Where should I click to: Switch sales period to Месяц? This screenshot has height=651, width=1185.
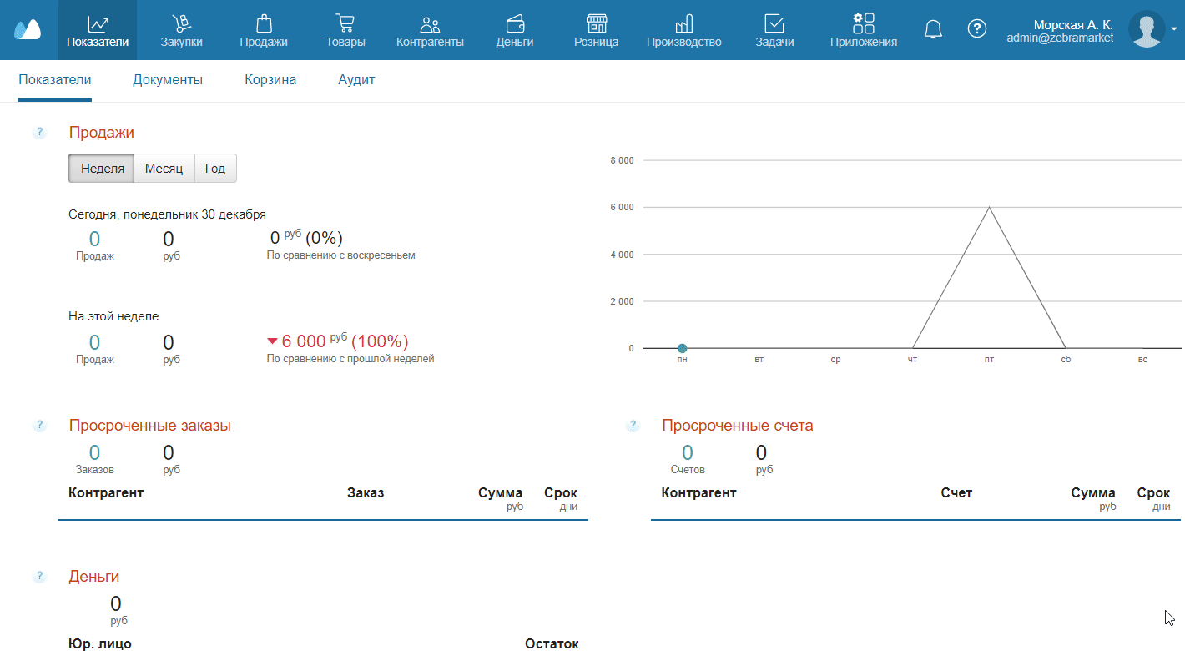click(164, 168)
